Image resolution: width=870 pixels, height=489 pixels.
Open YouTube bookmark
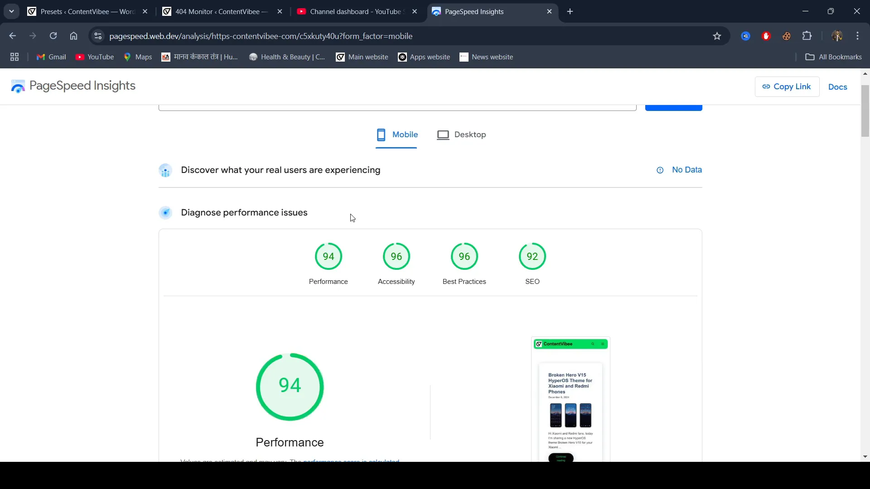[x=95, y=57]
